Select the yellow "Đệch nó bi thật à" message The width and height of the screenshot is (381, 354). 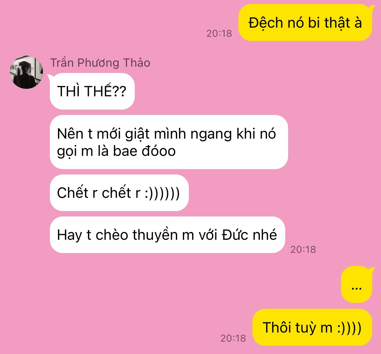coord(305,23)
